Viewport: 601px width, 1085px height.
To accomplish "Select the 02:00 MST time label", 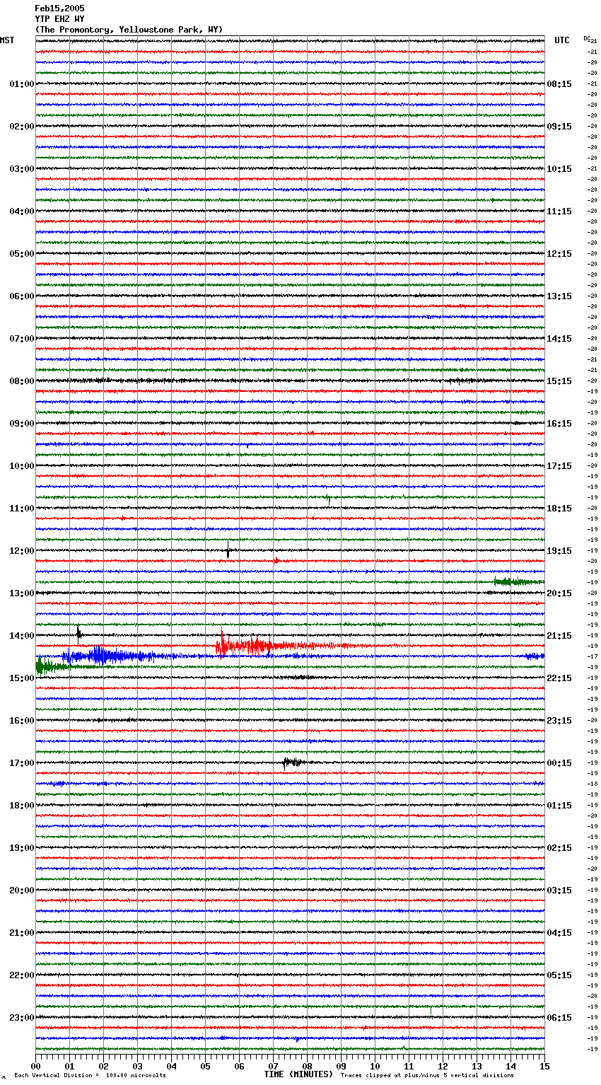I will click(x=21, y=127).
